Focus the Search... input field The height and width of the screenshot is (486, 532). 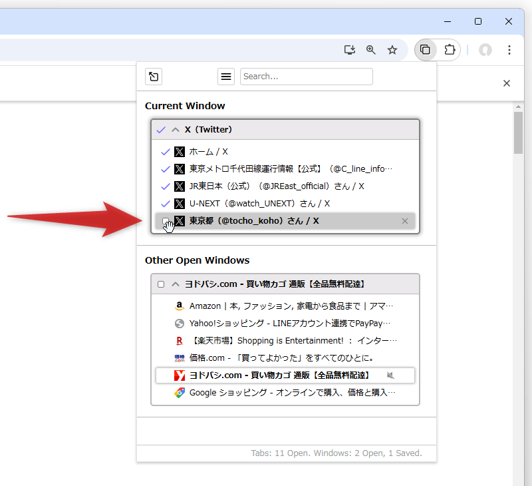[x=307, y=77]
